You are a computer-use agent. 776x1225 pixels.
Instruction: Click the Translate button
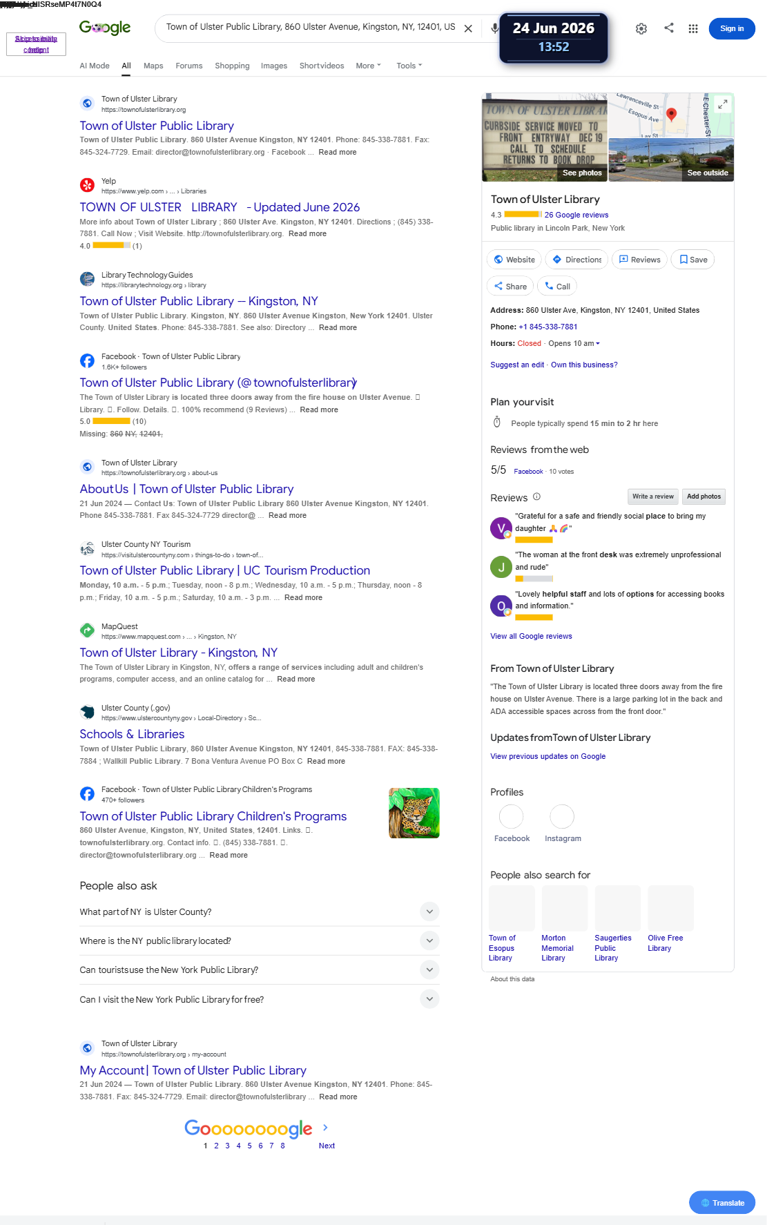(x=722, y=1202)
